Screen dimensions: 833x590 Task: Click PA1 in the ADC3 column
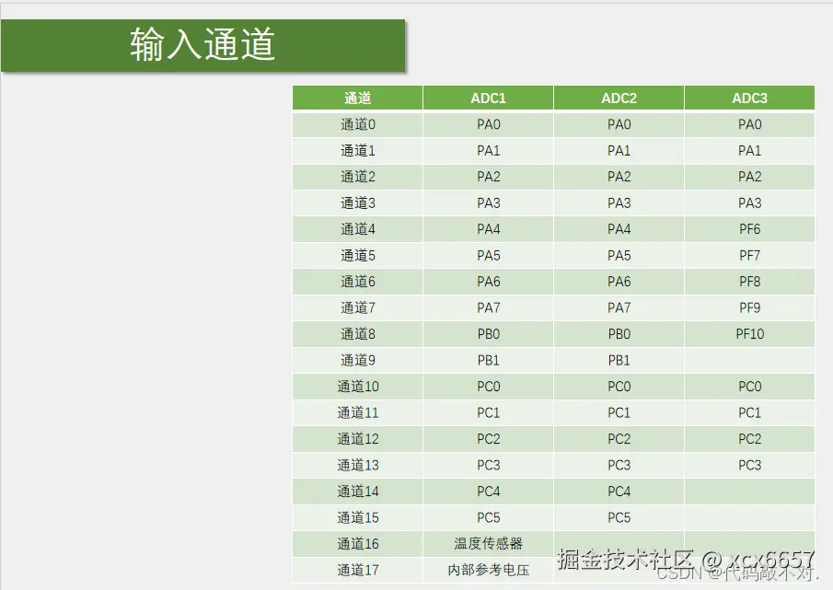(x=749, y=151)
